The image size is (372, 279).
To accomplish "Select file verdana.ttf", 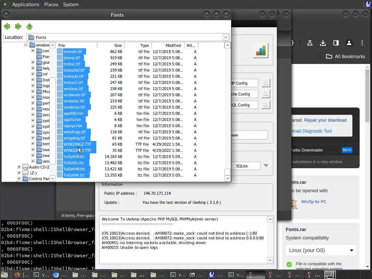I will pos(73,89).
